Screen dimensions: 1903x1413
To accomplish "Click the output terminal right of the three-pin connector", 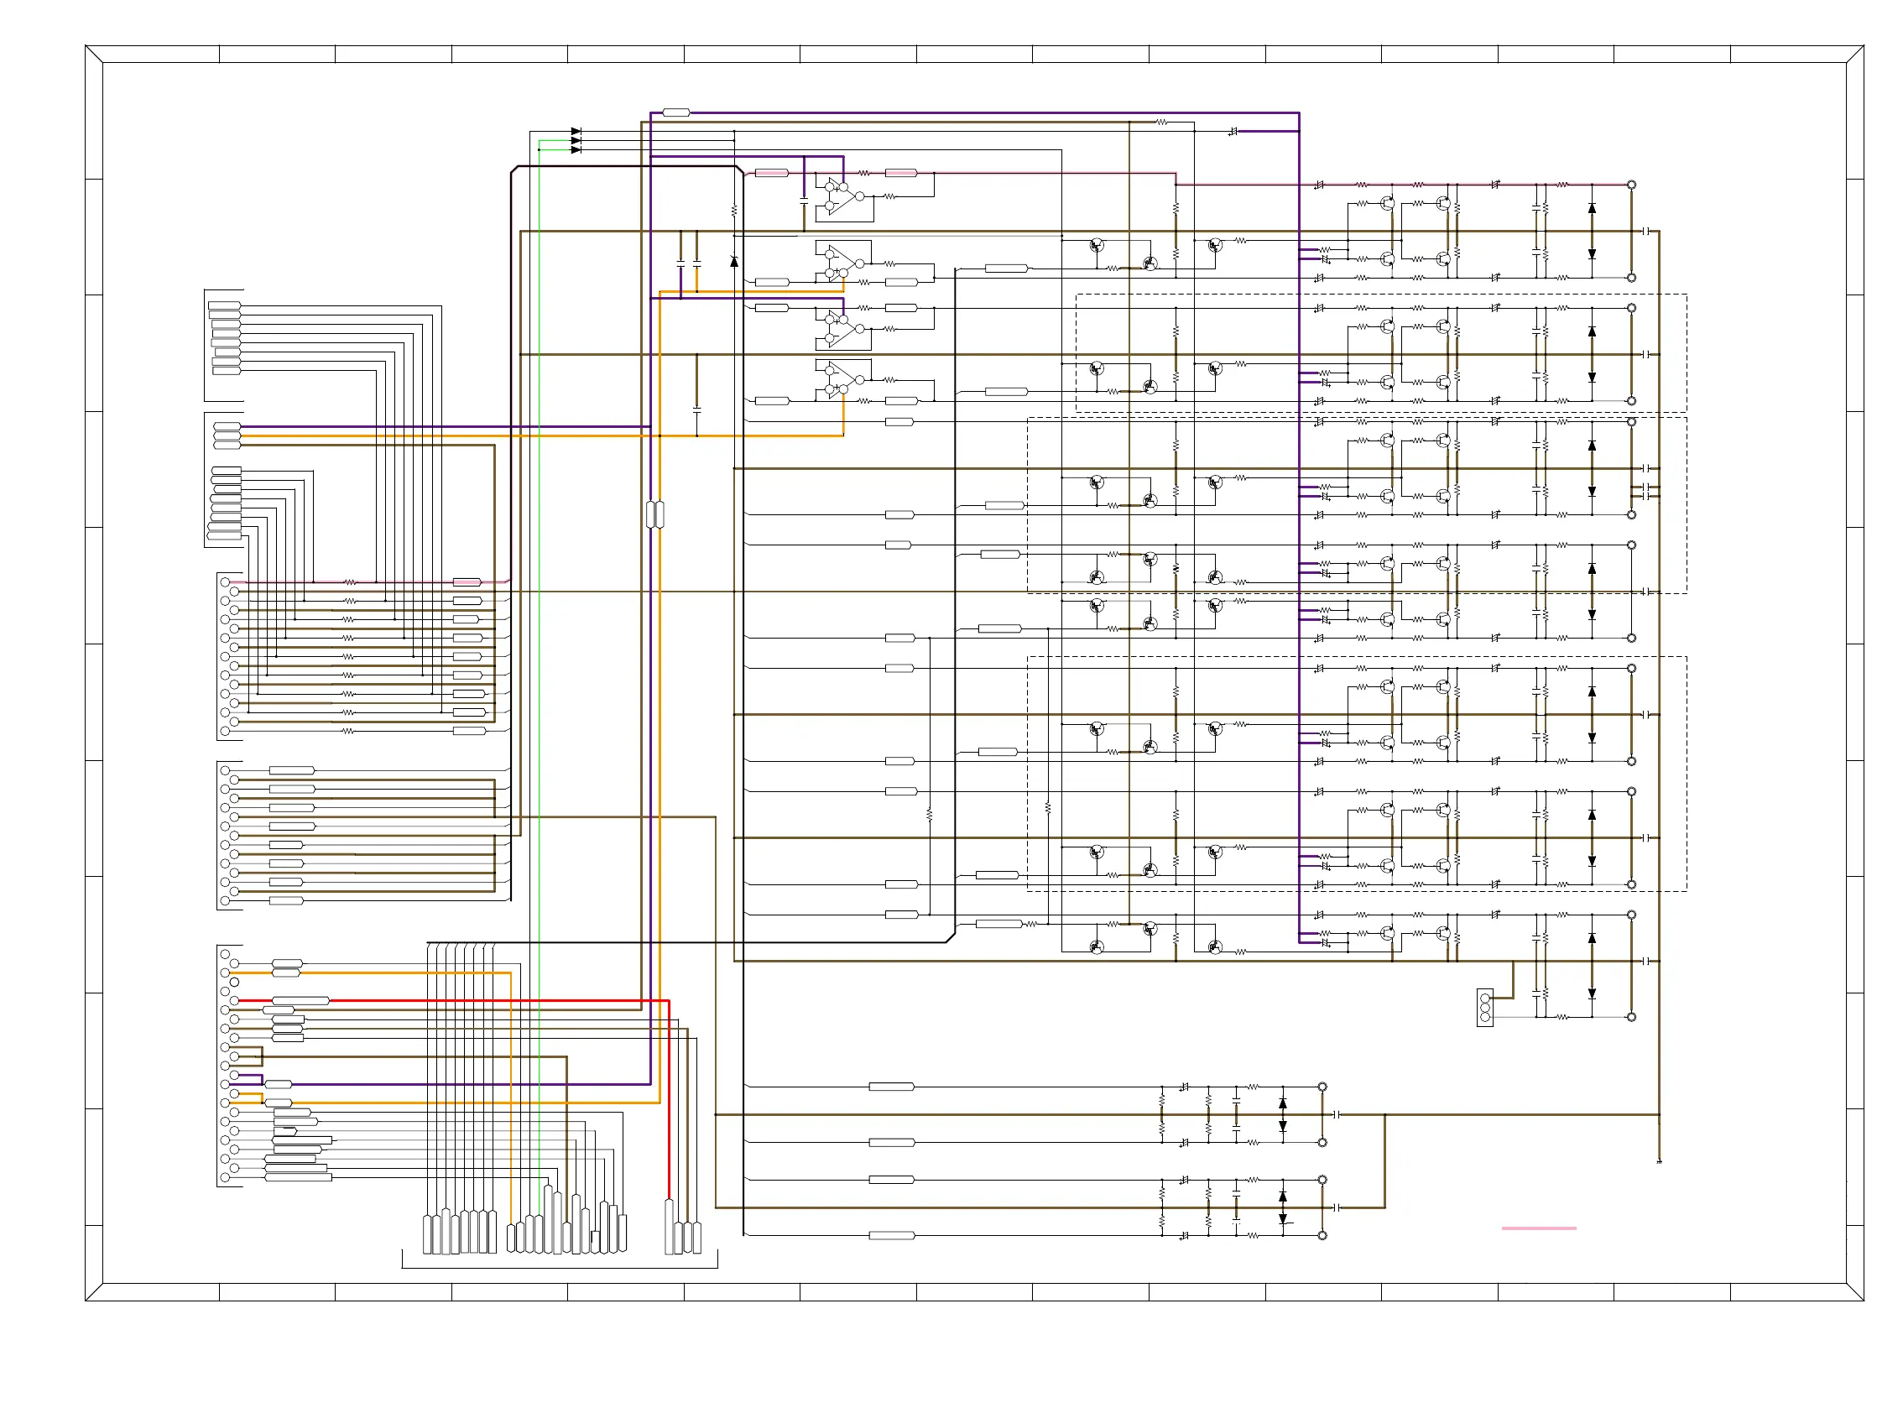I will [x=1631, y=1017].
